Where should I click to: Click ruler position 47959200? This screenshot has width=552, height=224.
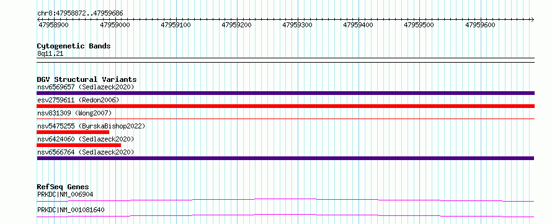(236, 25)
